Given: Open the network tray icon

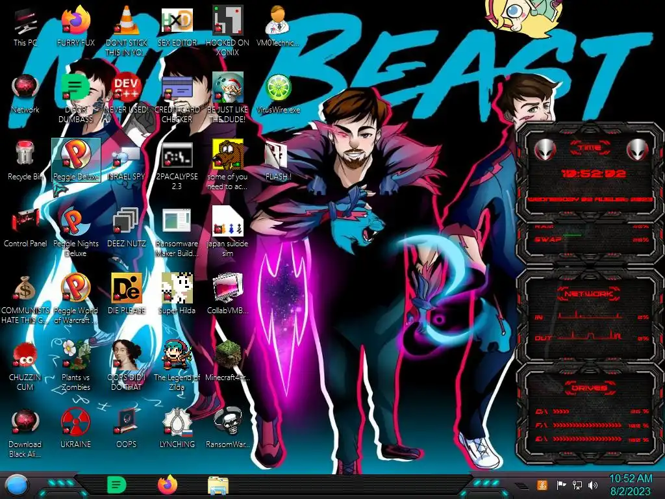Looking at the screenshot, I should click(x=577, y=485).
